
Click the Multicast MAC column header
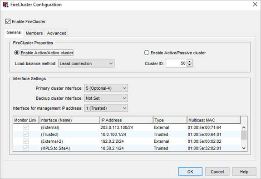click(x=214, y=120)
